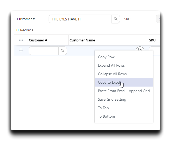Viewport: 171px width, 141px height.
Task: Click the 0 Records count label
Action: point(25,30)
